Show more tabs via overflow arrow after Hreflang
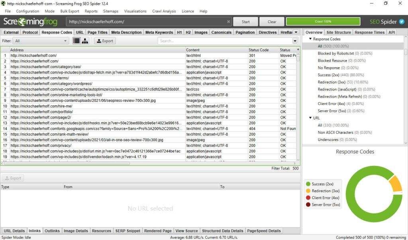 click(296, 32)
